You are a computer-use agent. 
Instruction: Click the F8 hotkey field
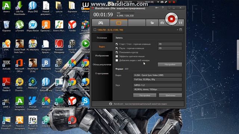coord(170,44)
